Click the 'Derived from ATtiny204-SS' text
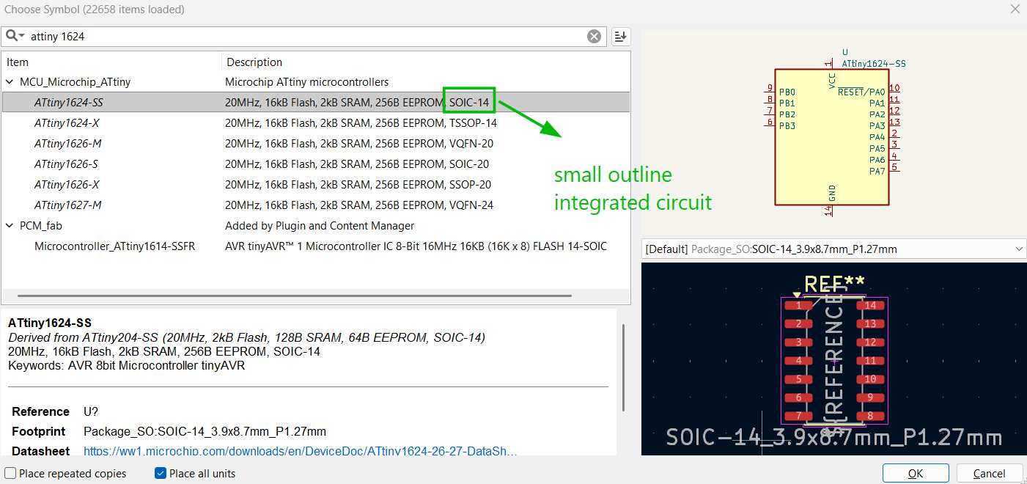 pos(247,337)
